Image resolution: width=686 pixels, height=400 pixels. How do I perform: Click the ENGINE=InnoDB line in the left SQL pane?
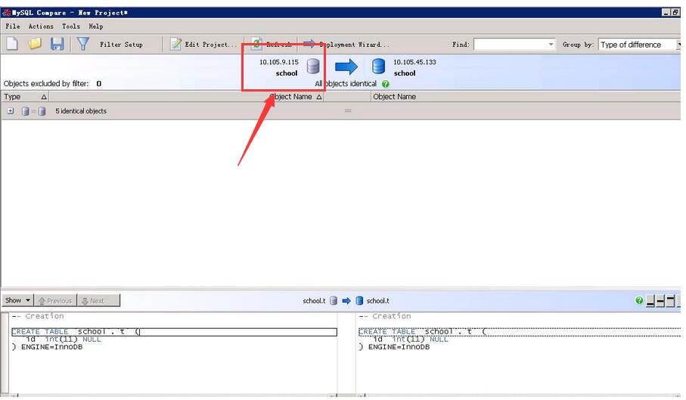coord(47,347)
